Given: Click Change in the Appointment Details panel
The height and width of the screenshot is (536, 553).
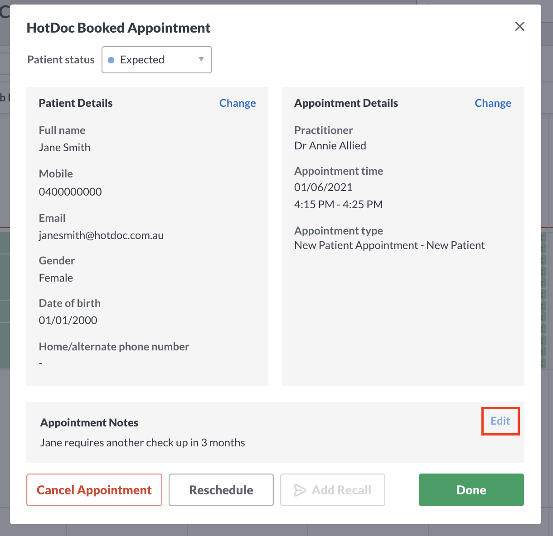Looking at the screenshot, I should (x=493, y=103).
